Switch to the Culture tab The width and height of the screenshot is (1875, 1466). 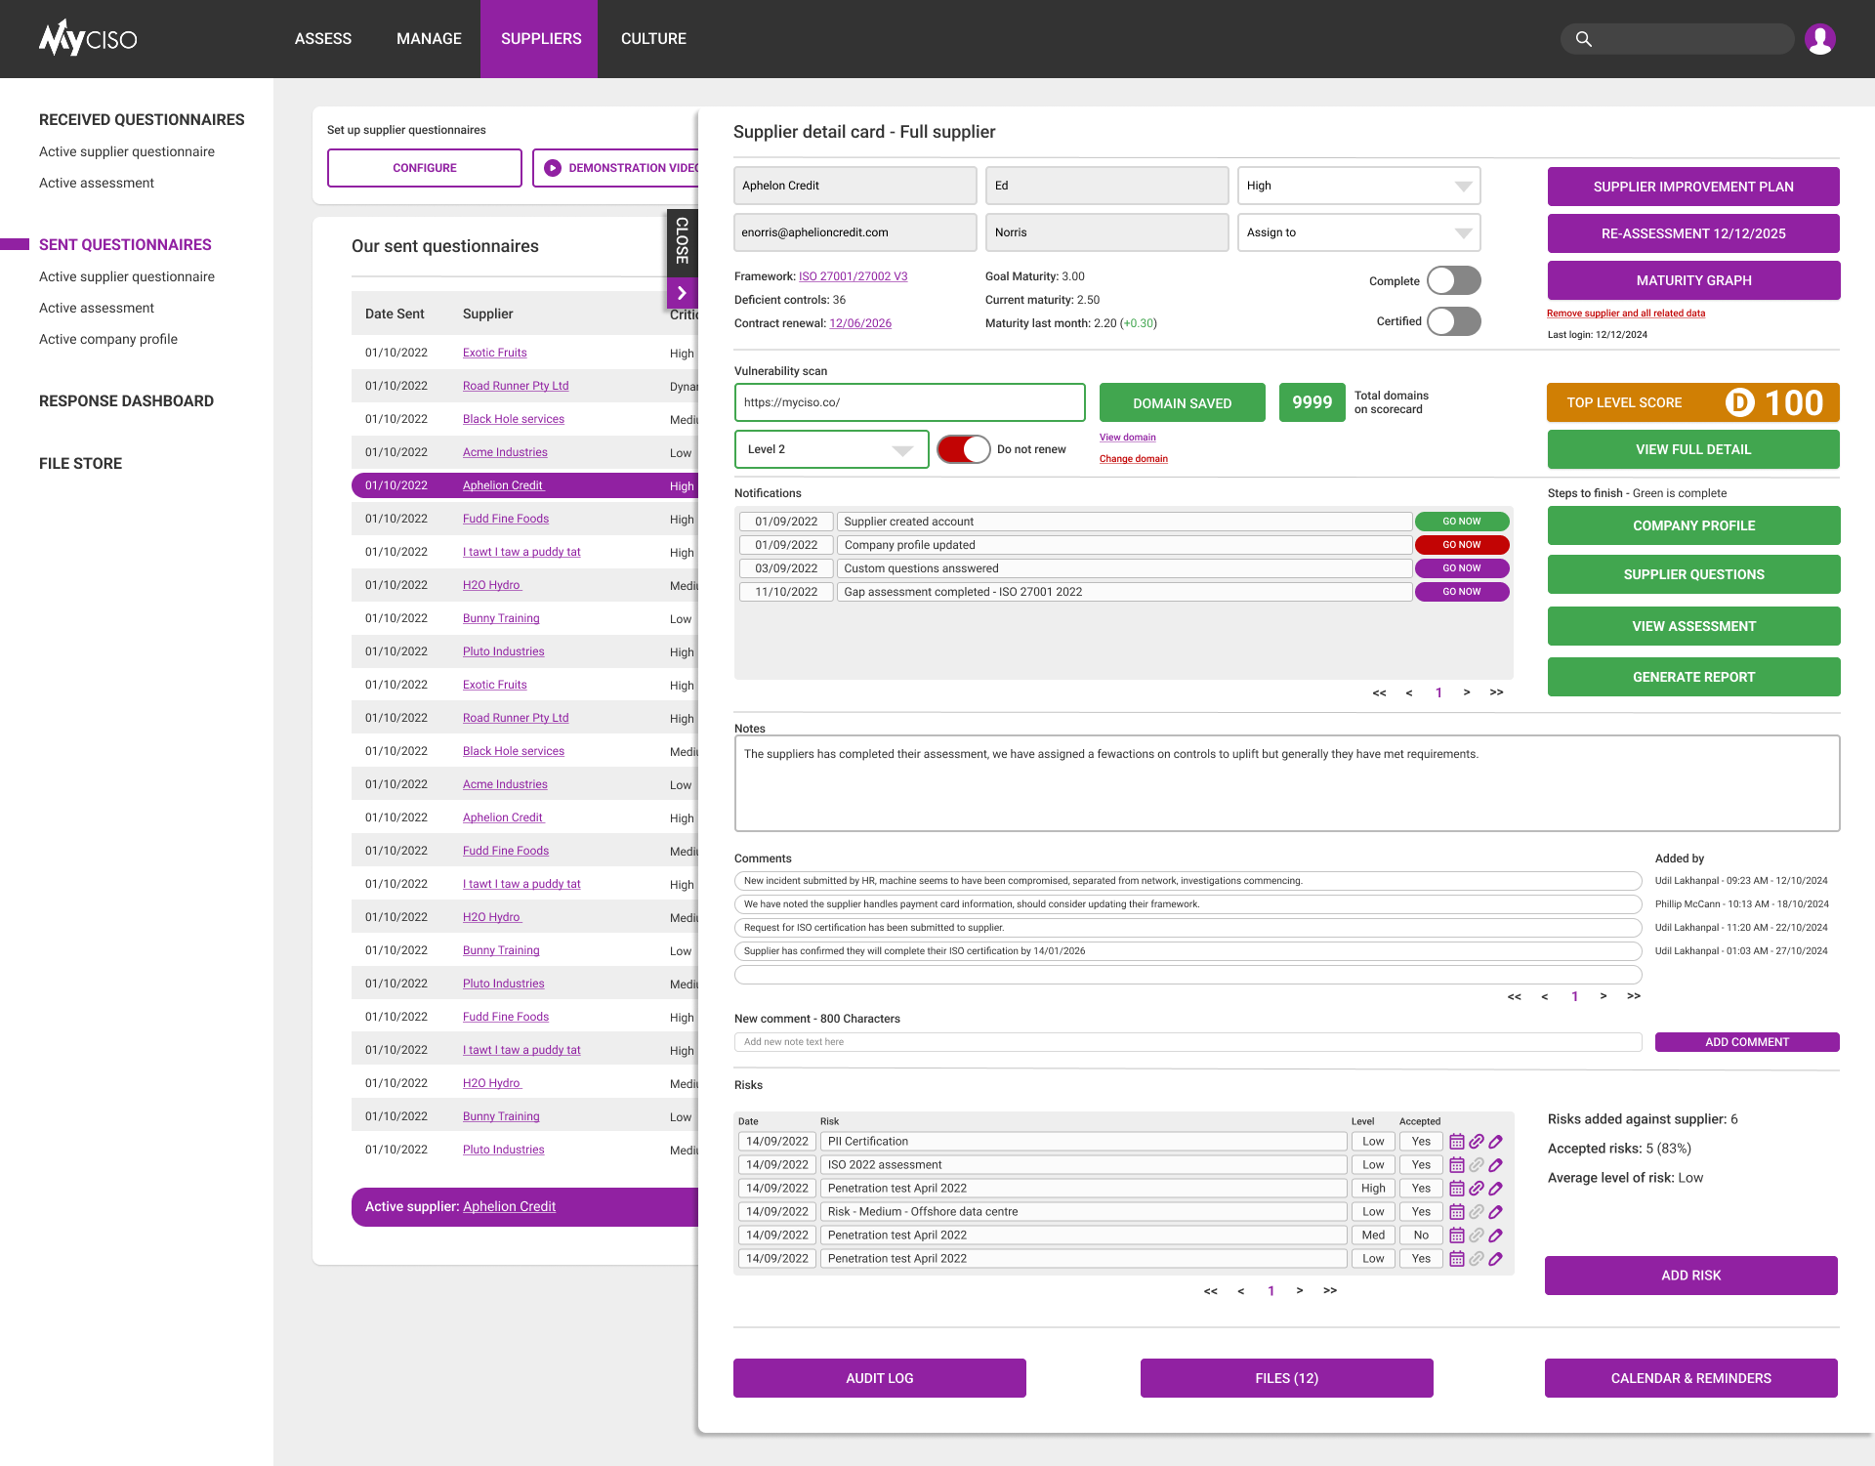coord(653,39)
